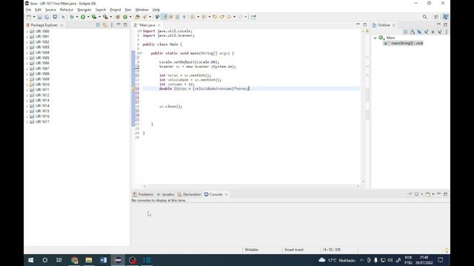This screenshot has width=474, height=266.
Task: Open the Source menu
Action: coord(50,10)
